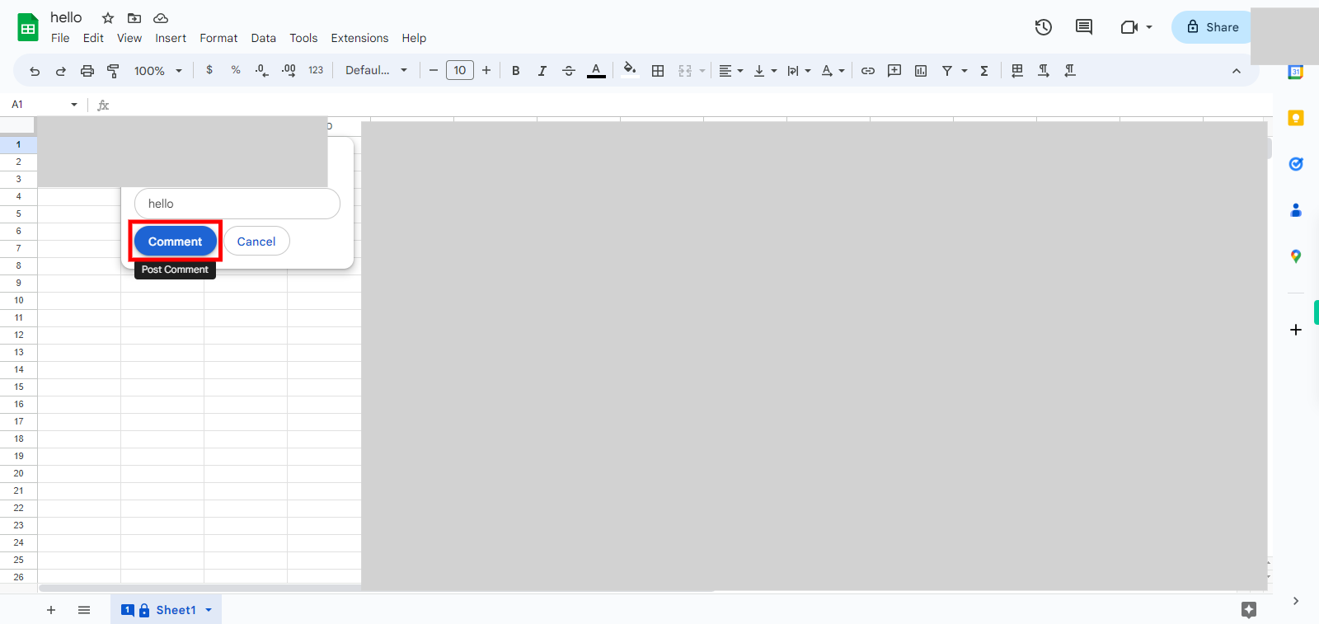Viewport: 1319px width, 624px height.
Task: Open the zoom 100% dropdown
Action: pos(158,71)
